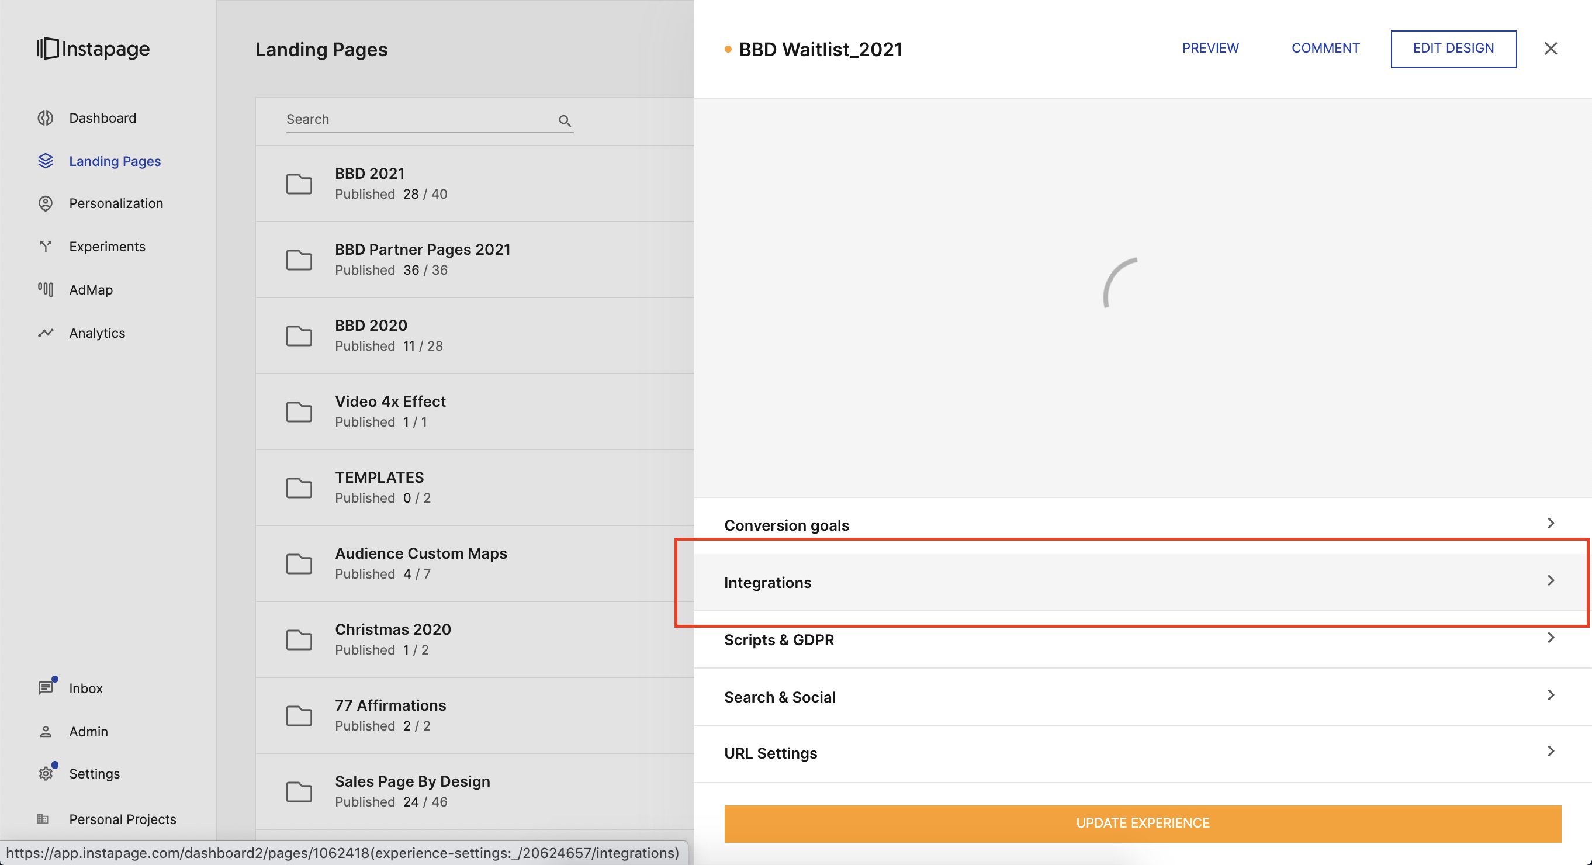The image size is (1592, 865).
Task: Go to Experiments section
Action: tap(108, 246)
